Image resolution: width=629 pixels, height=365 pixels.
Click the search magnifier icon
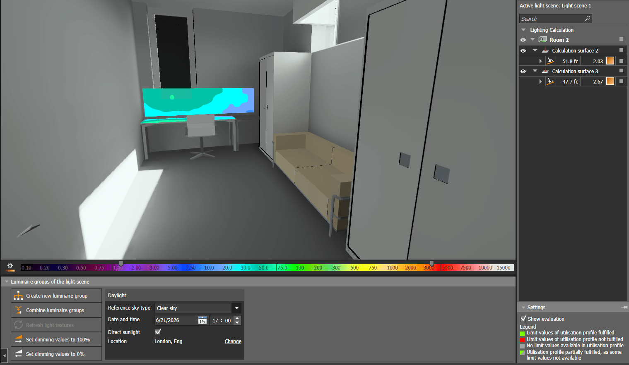point(587,19)
